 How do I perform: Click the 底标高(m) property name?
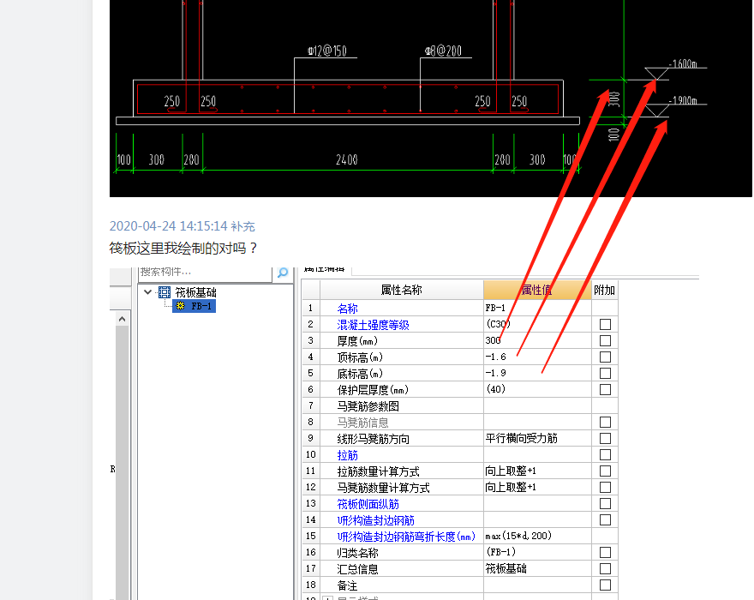point(360,374)
